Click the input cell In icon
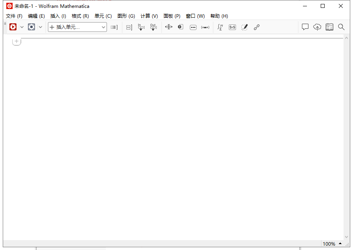The image size is (353, 250). [141, 27]
